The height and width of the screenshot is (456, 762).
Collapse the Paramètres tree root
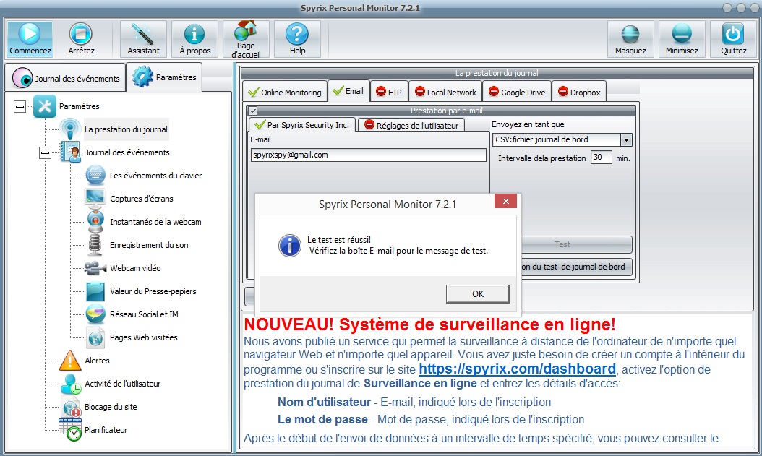click(x=20, y=106)
